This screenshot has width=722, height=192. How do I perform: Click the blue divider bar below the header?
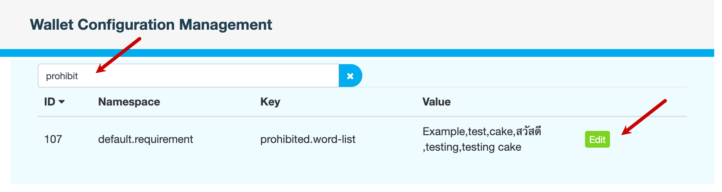point(361,53)
